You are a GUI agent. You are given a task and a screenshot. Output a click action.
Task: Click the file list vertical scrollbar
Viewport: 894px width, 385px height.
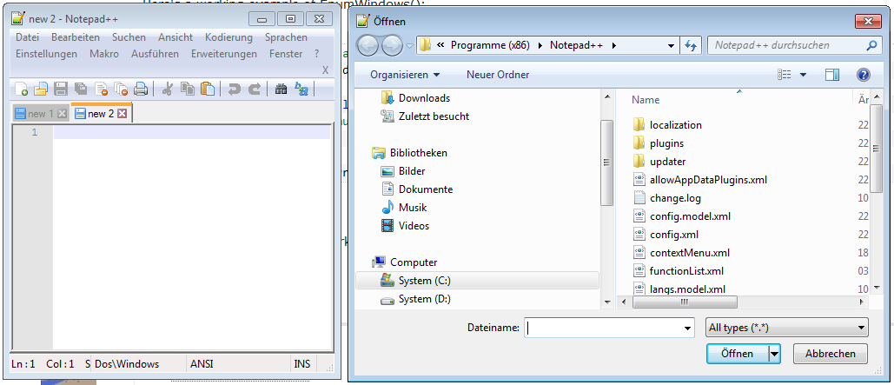point(877,147)
